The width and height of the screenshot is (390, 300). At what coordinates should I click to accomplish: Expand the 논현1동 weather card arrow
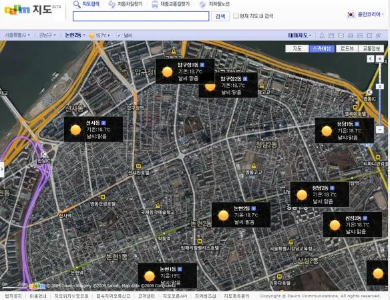180,269
